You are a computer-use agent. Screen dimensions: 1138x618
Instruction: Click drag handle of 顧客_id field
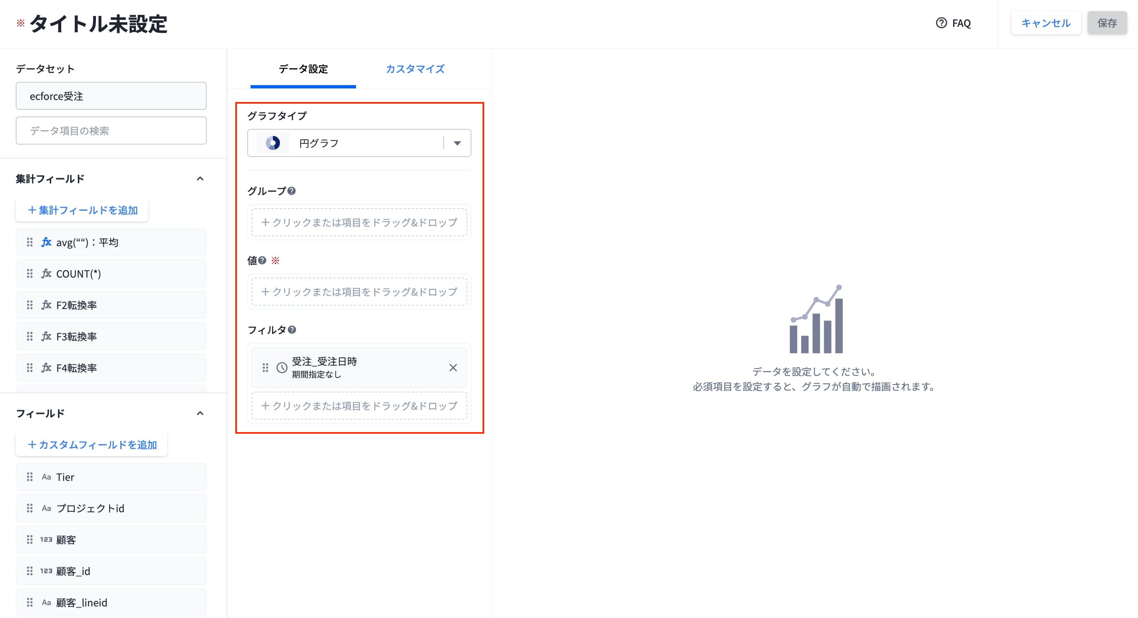click(x=30, y=571)
